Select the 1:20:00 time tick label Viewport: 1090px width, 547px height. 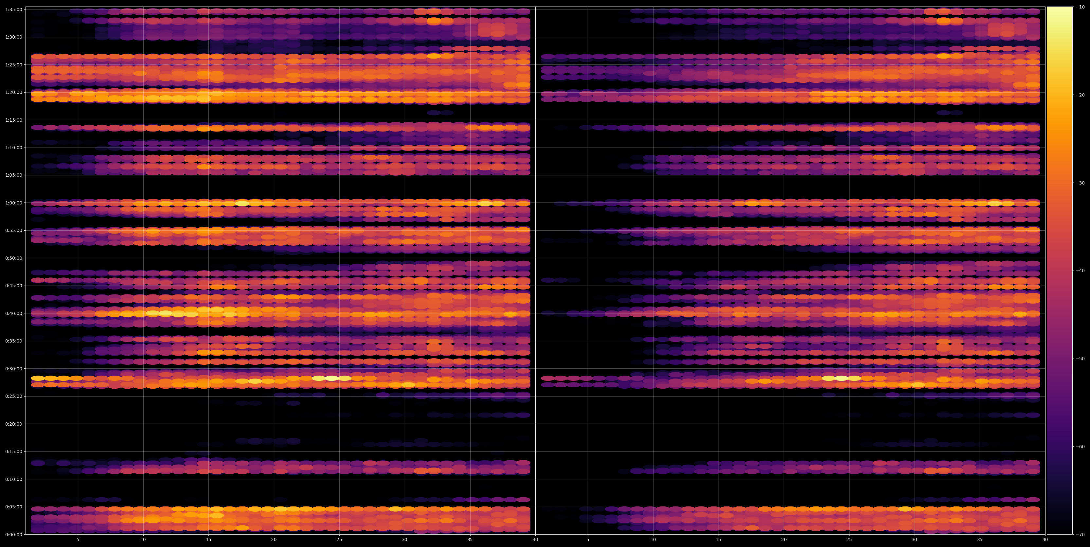(x=13, y=92)
